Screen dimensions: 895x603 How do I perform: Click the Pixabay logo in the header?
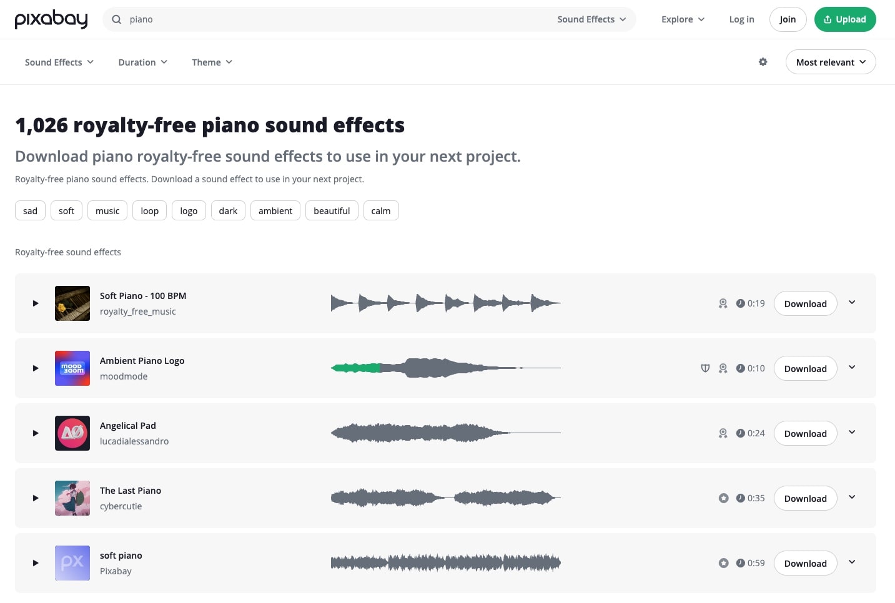pyautogui.click(x=51, y=19)
